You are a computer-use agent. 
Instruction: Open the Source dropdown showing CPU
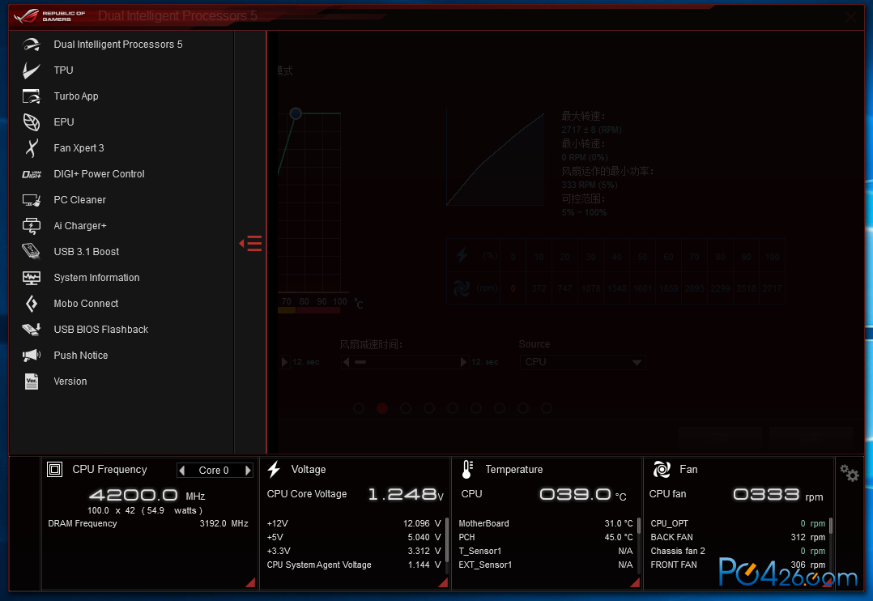582,362
